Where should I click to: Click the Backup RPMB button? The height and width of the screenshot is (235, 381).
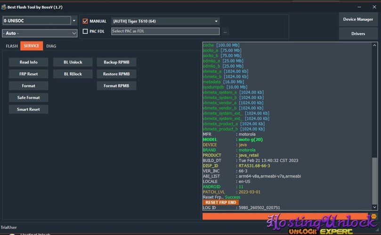click(x=116, y=62)
